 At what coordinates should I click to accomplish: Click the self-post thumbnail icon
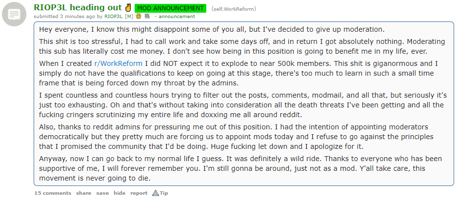point(14,14)
